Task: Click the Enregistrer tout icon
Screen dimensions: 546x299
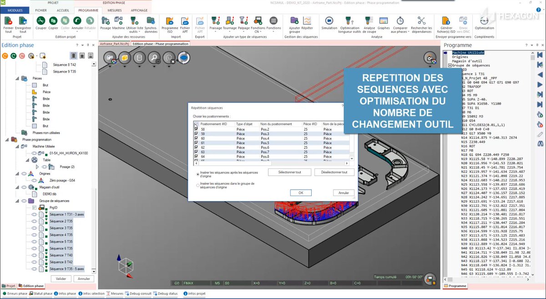Action: [23, 21]
